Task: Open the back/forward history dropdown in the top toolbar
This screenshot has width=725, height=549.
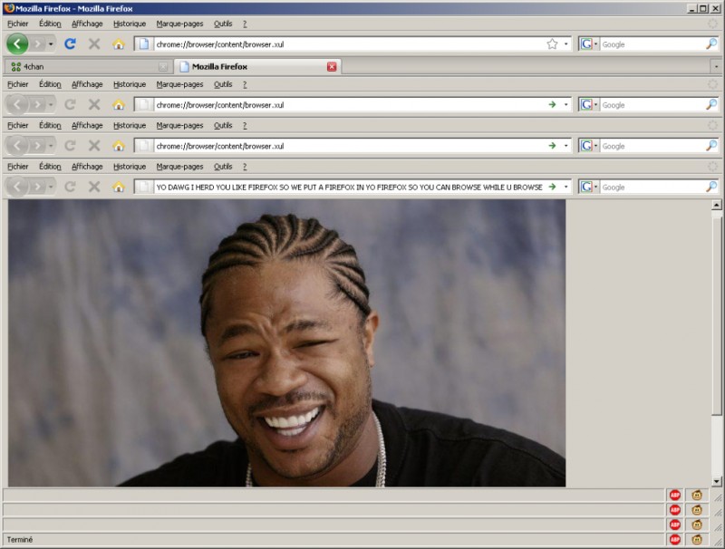Action: [51, 44]
